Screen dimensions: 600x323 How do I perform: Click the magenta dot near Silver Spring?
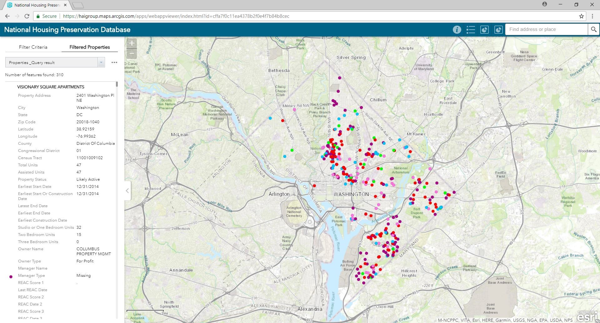[339, 78]
